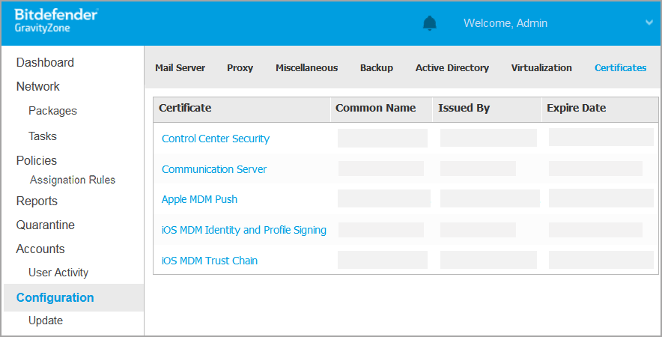
Task: Open the Quarantine section
Action: 46,225
